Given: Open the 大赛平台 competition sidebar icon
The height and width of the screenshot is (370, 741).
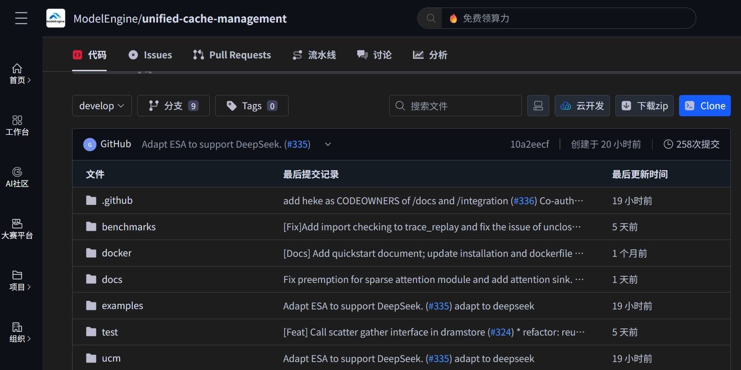Looking at the screenshot, I should pyautogui.click(x=17, y=229).
